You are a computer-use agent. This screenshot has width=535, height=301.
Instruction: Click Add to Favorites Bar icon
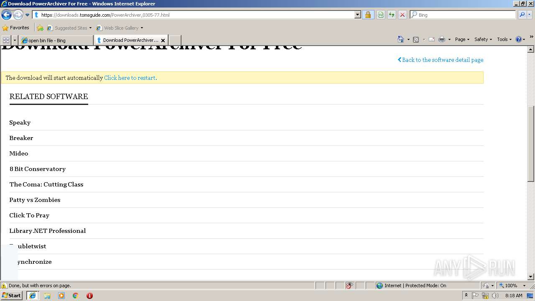click(40, 28)
